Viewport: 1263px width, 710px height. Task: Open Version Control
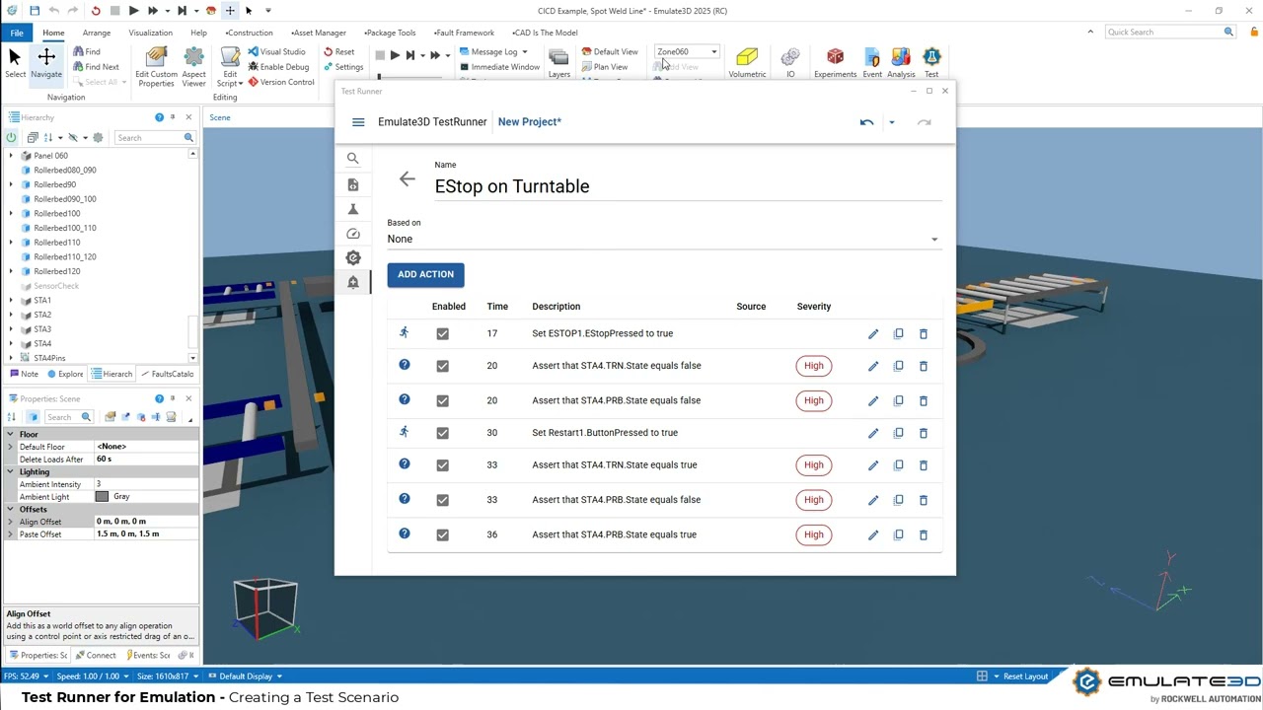click(x=281, y=82)
